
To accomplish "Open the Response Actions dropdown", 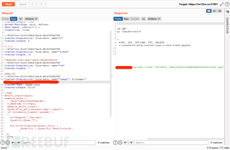I will (154, 19).
